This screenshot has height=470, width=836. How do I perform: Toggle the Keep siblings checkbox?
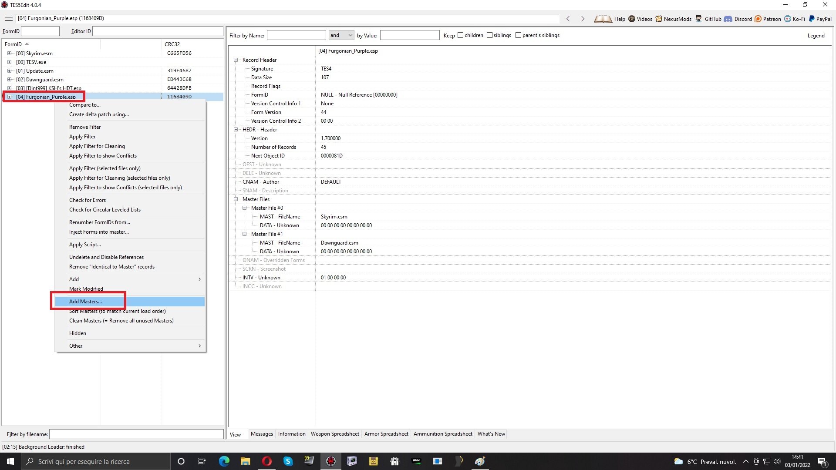pos(489,35)
